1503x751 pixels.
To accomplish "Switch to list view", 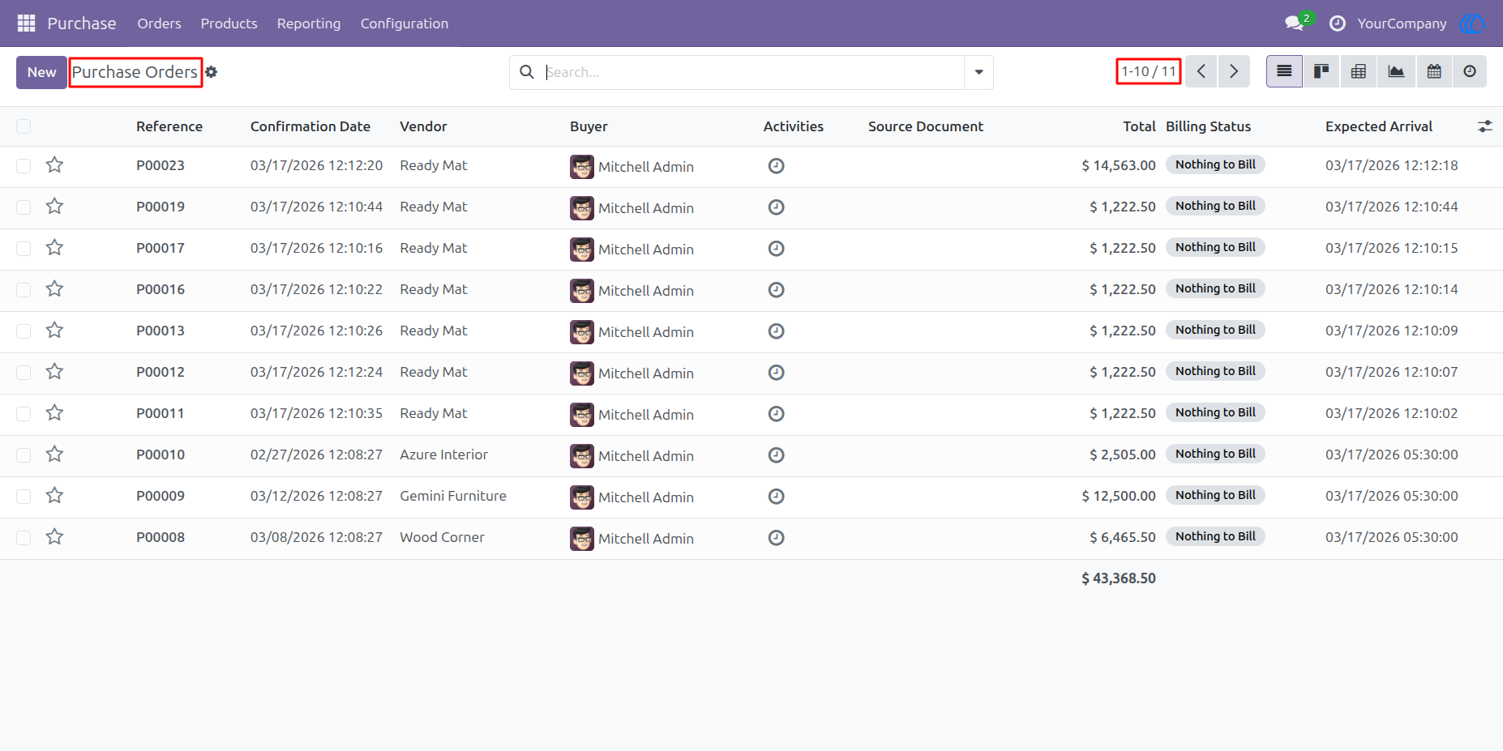I will (1284, 71).
